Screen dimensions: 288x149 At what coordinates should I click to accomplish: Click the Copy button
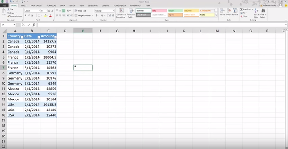click(x=11, y=13)
